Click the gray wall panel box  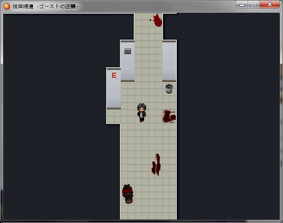(128, 51)
